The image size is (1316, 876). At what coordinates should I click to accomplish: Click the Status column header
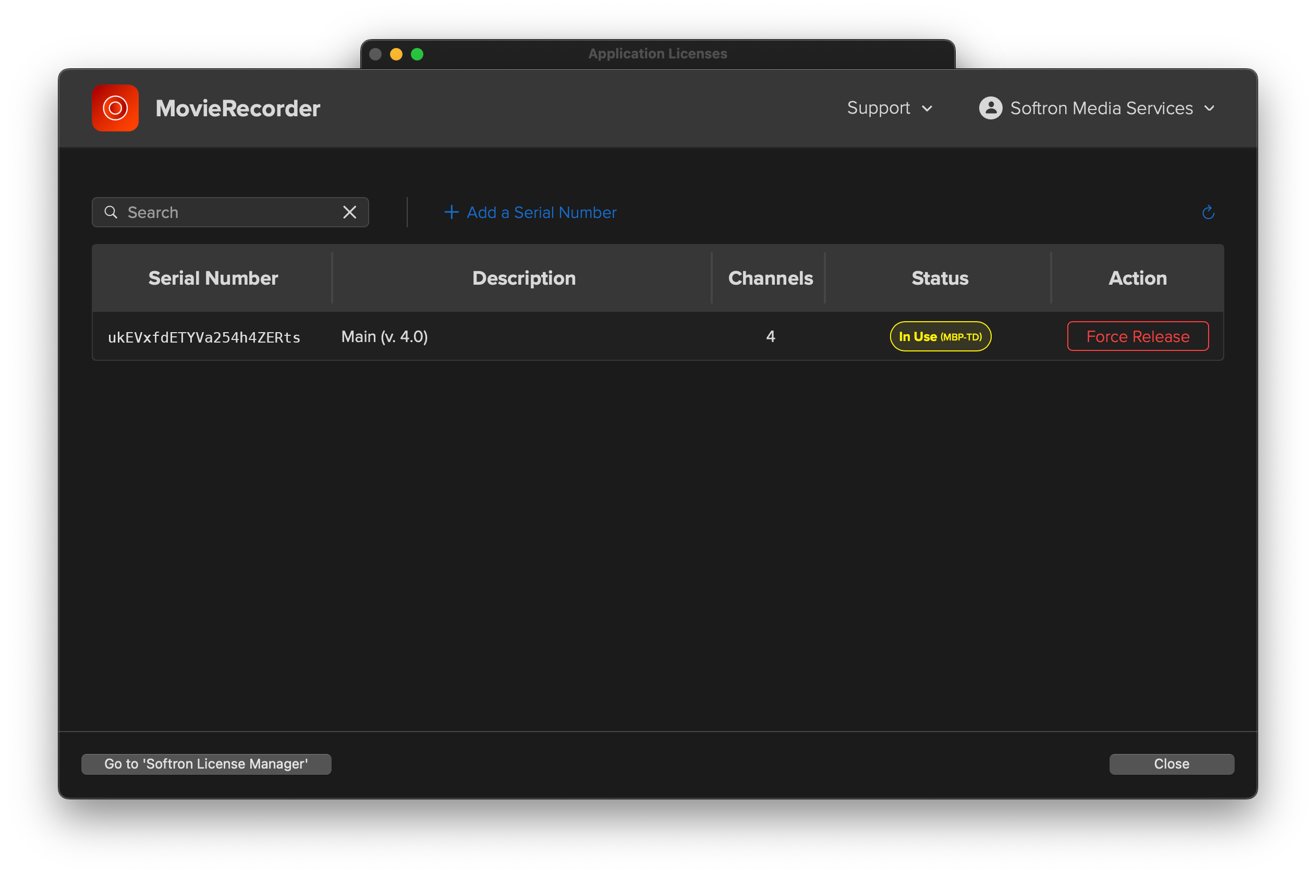pyautogui.click(x=940, y=278)
